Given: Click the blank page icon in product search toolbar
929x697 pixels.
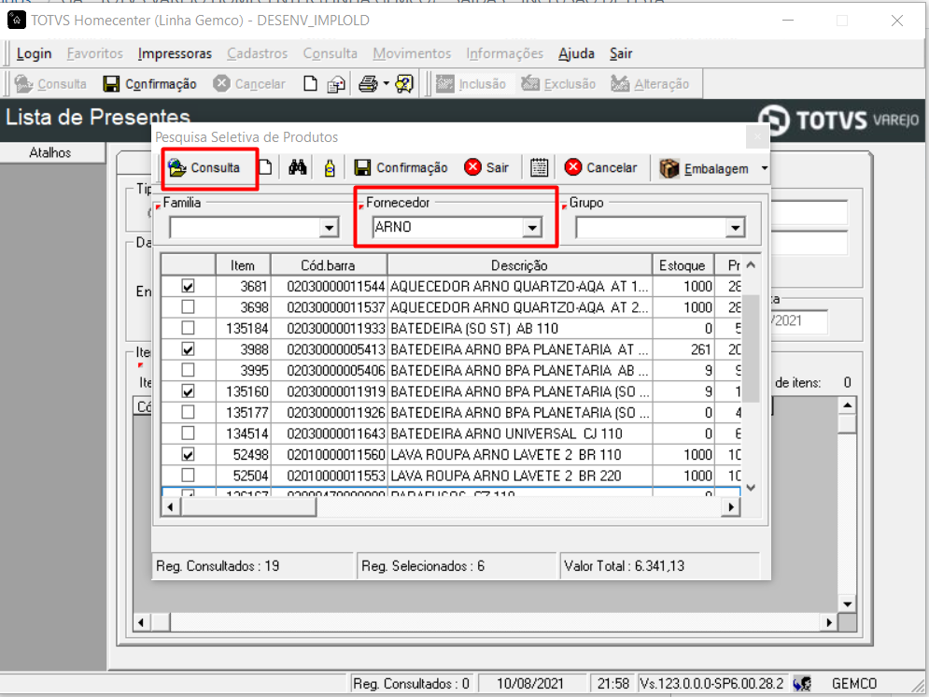Looking at the screenshot, I should (x=265, y=168).
